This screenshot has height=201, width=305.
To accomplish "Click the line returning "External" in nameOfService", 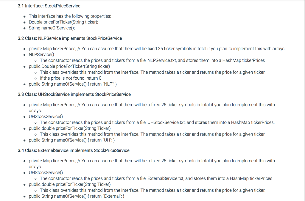I will (77, 196).
